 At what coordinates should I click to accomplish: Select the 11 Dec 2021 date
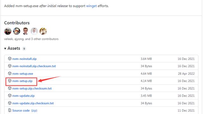point(186,111)
